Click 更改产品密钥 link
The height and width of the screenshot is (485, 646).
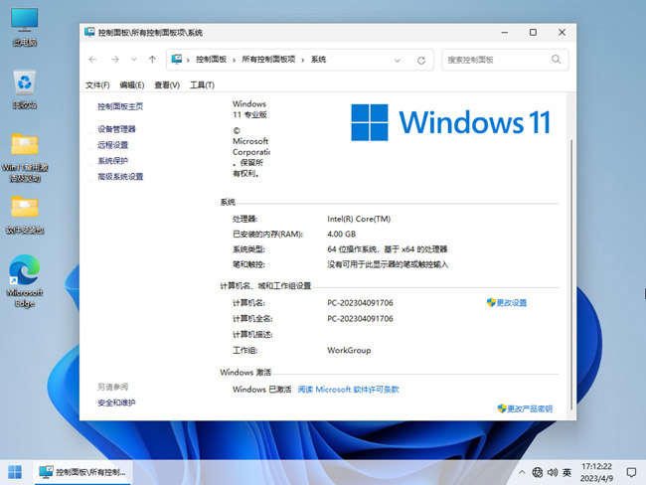tap(526, 408)
